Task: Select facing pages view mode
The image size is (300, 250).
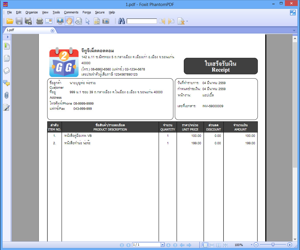Action: click(219, 245)
